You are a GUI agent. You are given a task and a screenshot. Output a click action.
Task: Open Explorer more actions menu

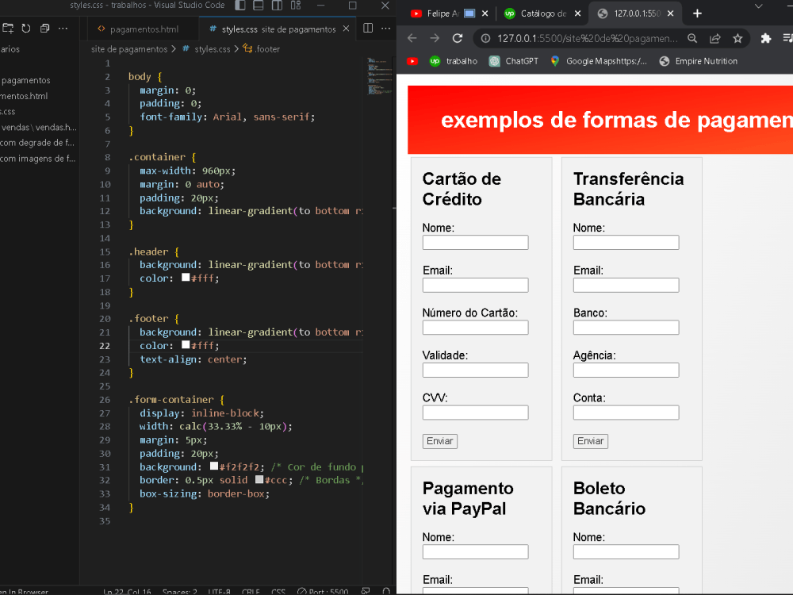[x=63, y=29]
